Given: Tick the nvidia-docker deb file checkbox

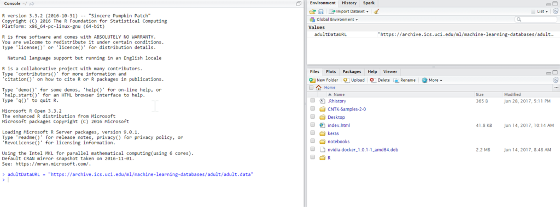Looking at the screenshot, I should (312, 149).
